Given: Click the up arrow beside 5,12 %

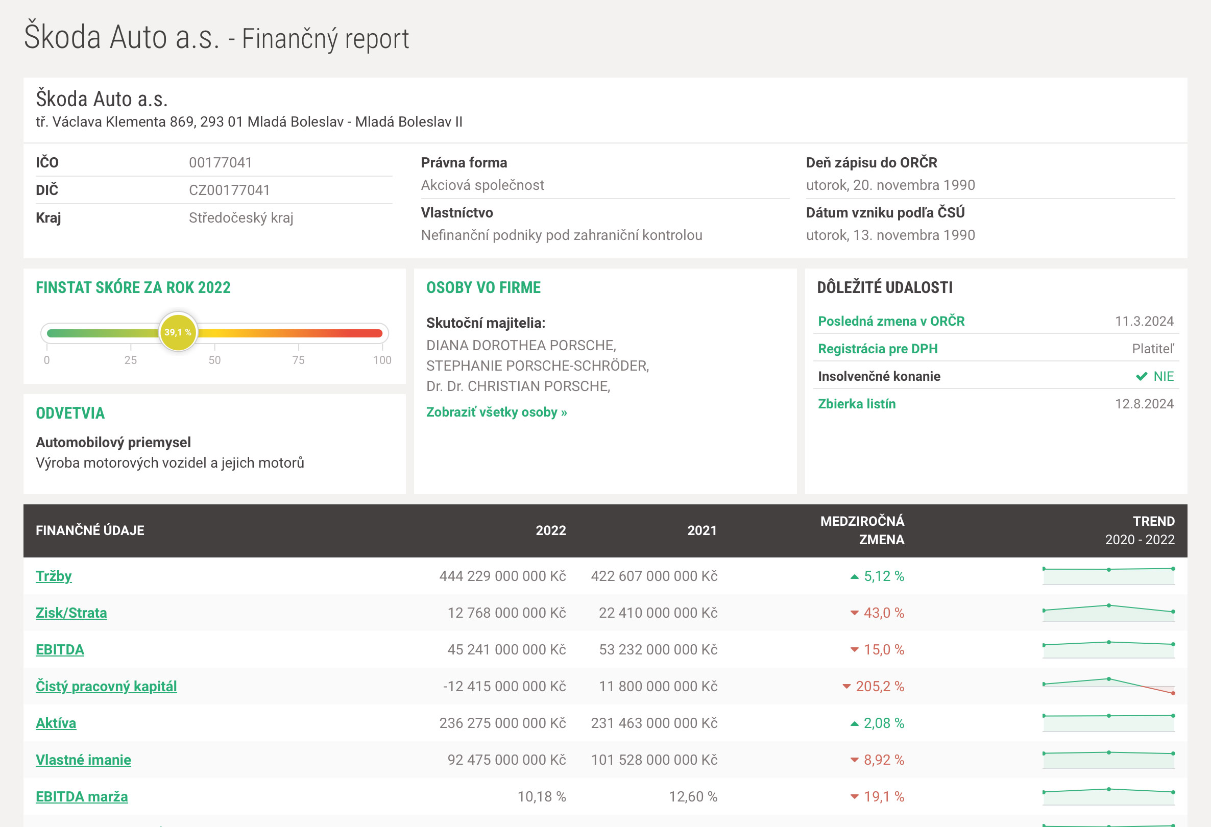Looking at the screenshot, I should tap(854, 576).
